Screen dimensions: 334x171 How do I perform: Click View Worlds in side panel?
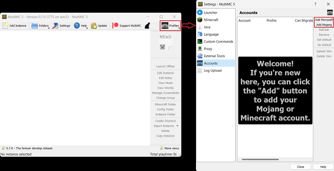click(165, 88)
